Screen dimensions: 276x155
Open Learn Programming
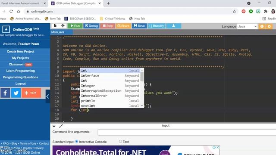21,71
